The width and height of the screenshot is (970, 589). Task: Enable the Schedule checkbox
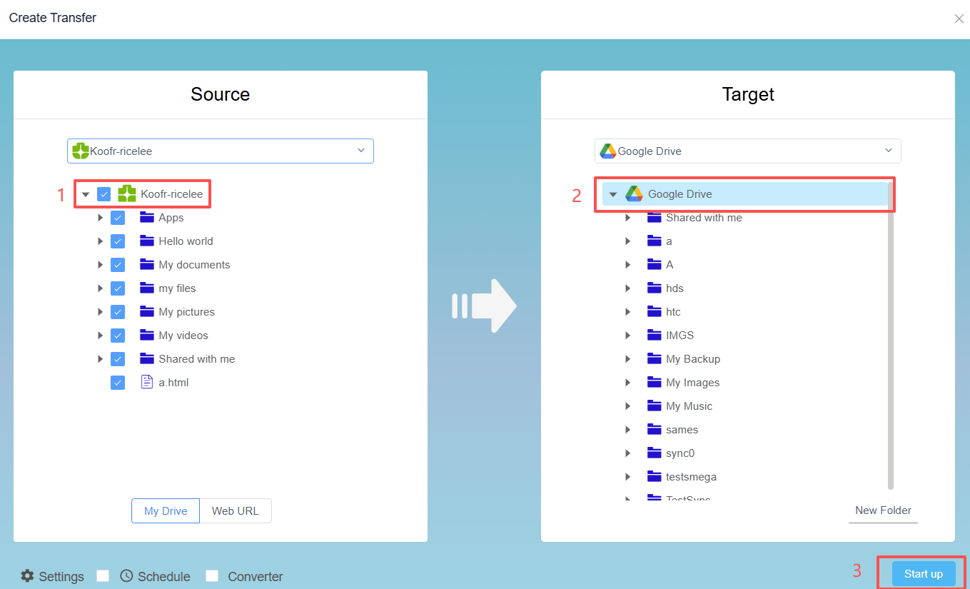(x=103, y=575)
